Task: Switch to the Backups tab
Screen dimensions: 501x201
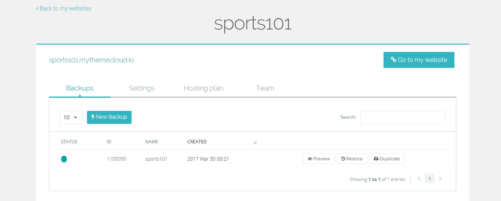Action: click(x=80, y=88)
